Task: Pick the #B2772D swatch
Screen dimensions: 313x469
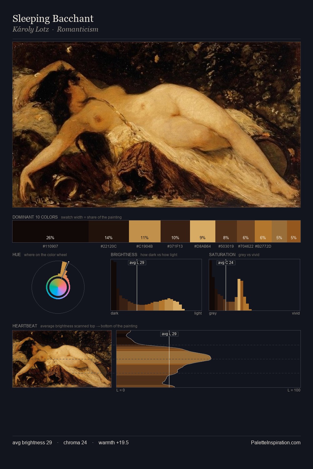Action: [x=263, y=231]
